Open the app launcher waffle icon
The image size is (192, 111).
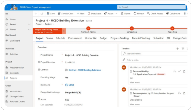[7, 7]
